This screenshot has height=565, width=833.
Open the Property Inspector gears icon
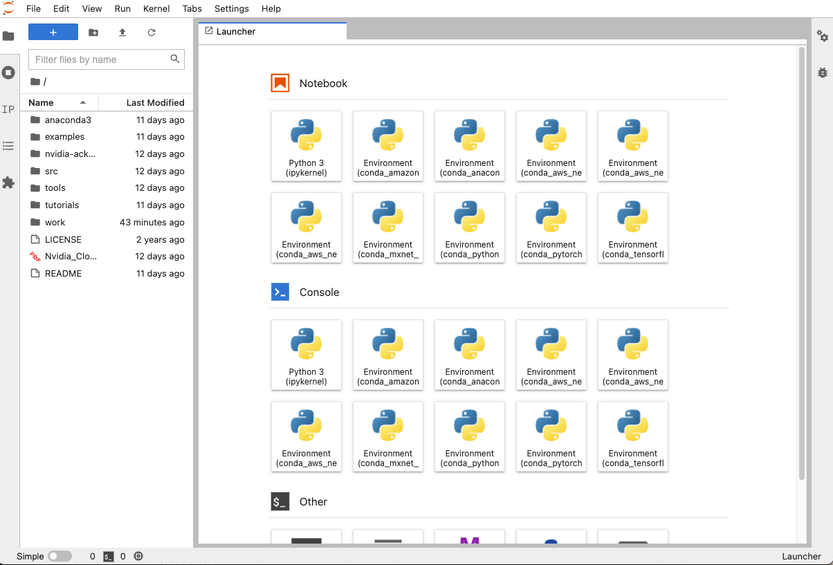[822, 36]
